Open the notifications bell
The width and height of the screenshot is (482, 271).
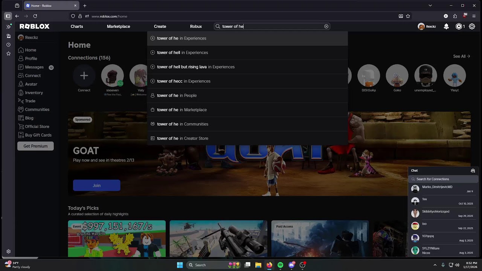(x=446, y=26)
